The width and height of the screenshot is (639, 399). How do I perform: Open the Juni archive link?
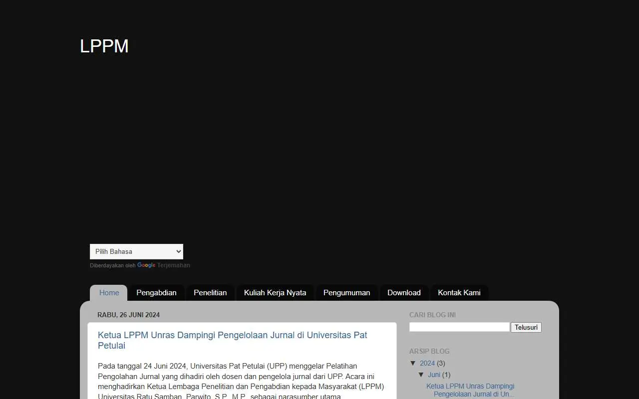(434, 375)
